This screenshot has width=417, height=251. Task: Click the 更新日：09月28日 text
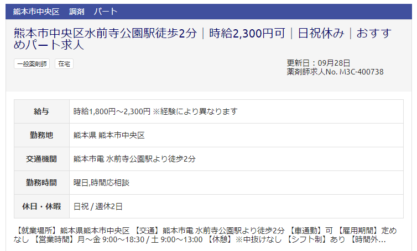(x=319, y=63)
